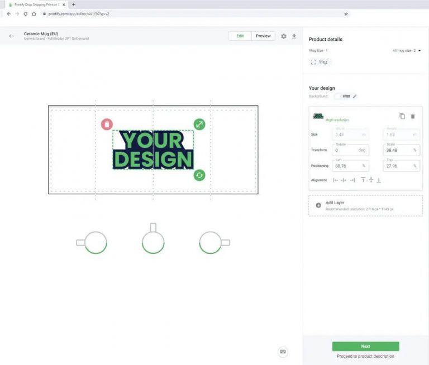
Task: Switch to Edit tab
Action: click(x=240, y=36)
